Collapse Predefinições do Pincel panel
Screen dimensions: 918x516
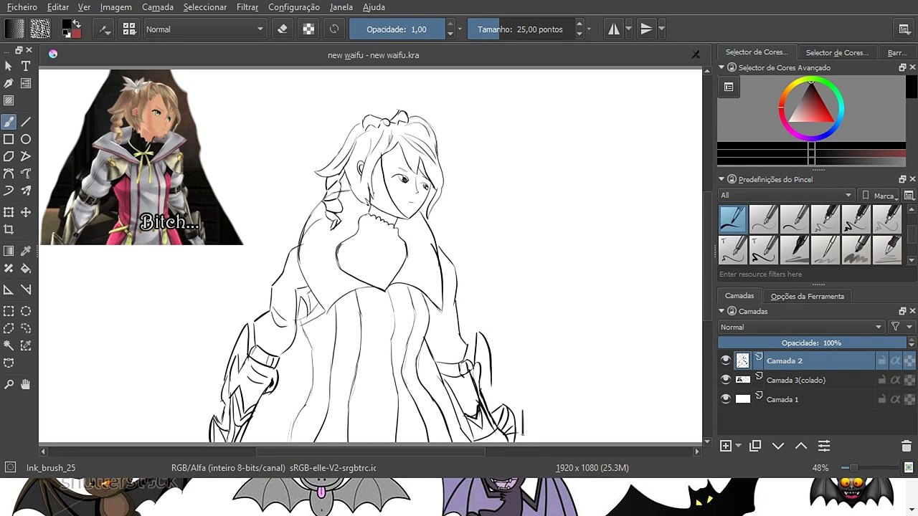point(722,179)
